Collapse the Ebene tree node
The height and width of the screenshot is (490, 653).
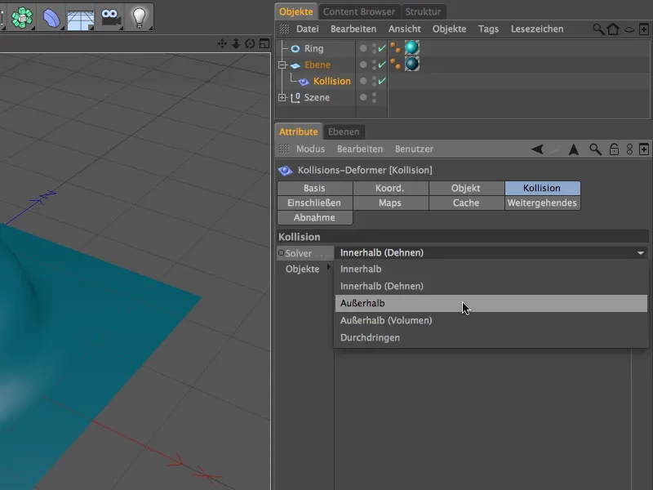coord(282,65)
